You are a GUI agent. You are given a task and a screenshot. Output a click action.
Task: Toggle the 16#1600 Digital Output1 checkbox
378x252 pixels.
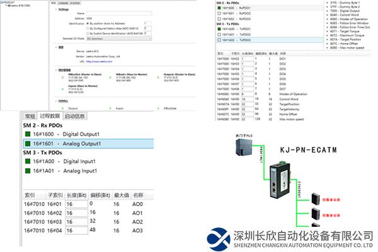tap(28, 133)
